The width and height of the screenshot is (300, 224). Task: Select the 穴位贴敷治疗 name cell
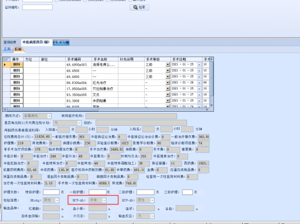point(105,88)
